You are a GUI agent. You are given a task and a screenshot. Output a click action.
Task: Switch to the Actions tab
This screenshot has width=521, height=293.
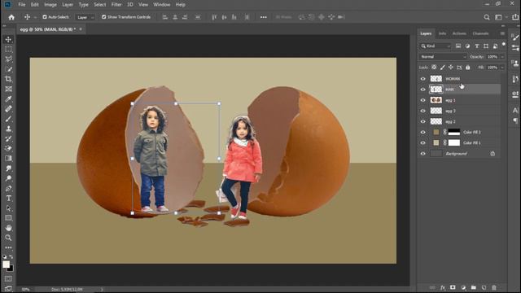coord(459,33)
